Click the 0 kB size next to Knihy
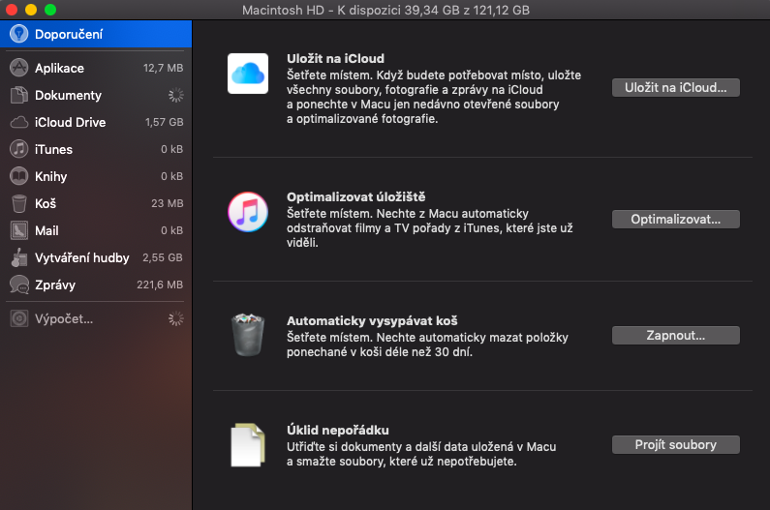Image resolution: width=770 pixels, height=510 pixels. [171, 176]
